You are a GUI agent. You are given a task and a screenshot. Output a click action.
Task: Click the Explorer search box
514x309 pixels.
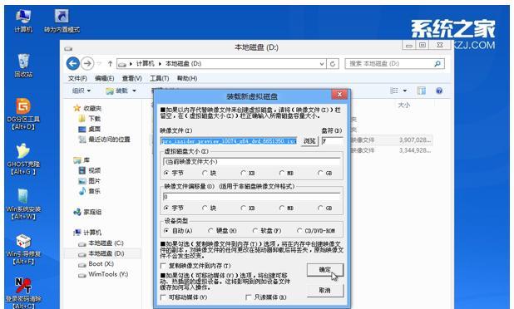tap(394, 64)
